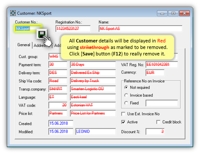Click the Modified date field 15.06.2018

point(61,132)
